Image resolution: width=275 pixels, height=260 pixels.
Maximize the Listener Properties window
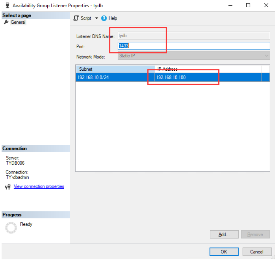tap(248, 5)
